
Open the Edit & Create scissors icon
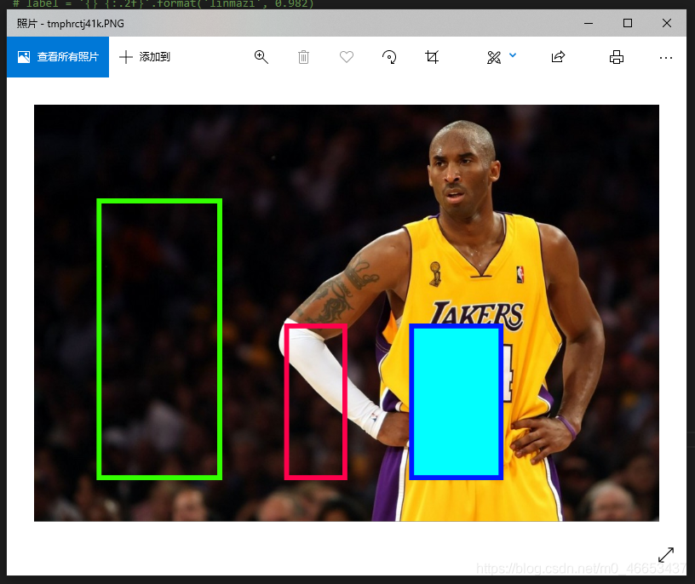pyautogui.click(x=494, y=57)
